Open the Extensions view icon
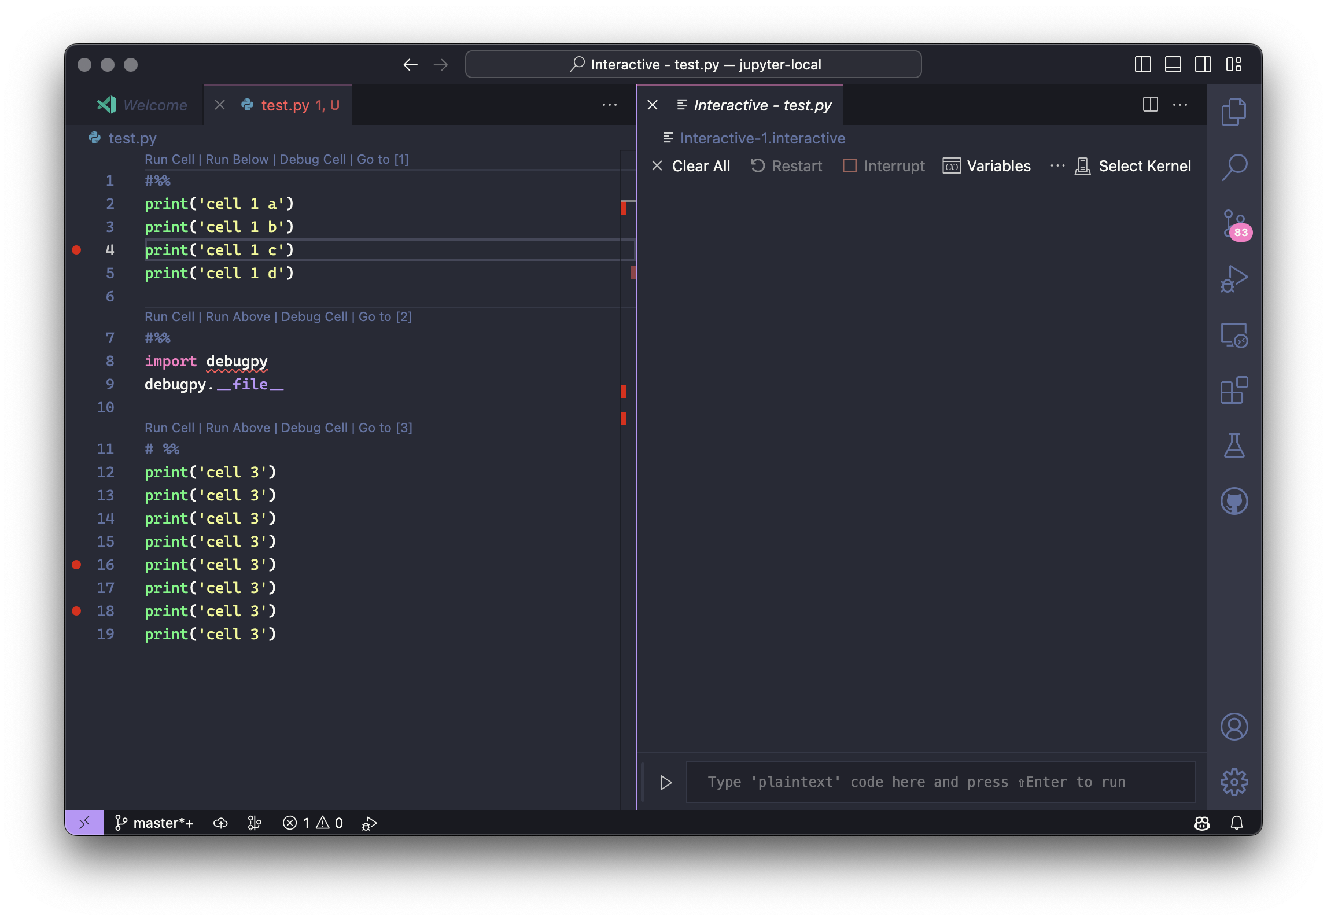 (1233, 390)
